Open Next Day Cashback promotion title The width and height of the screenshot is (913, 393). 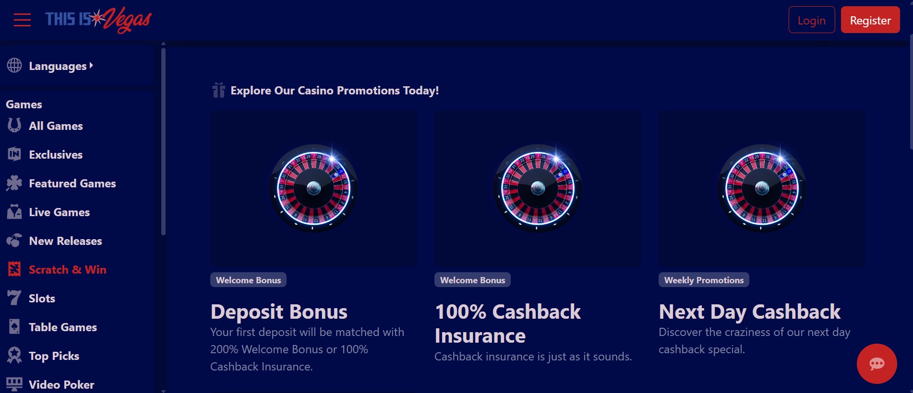pos(749,312)
